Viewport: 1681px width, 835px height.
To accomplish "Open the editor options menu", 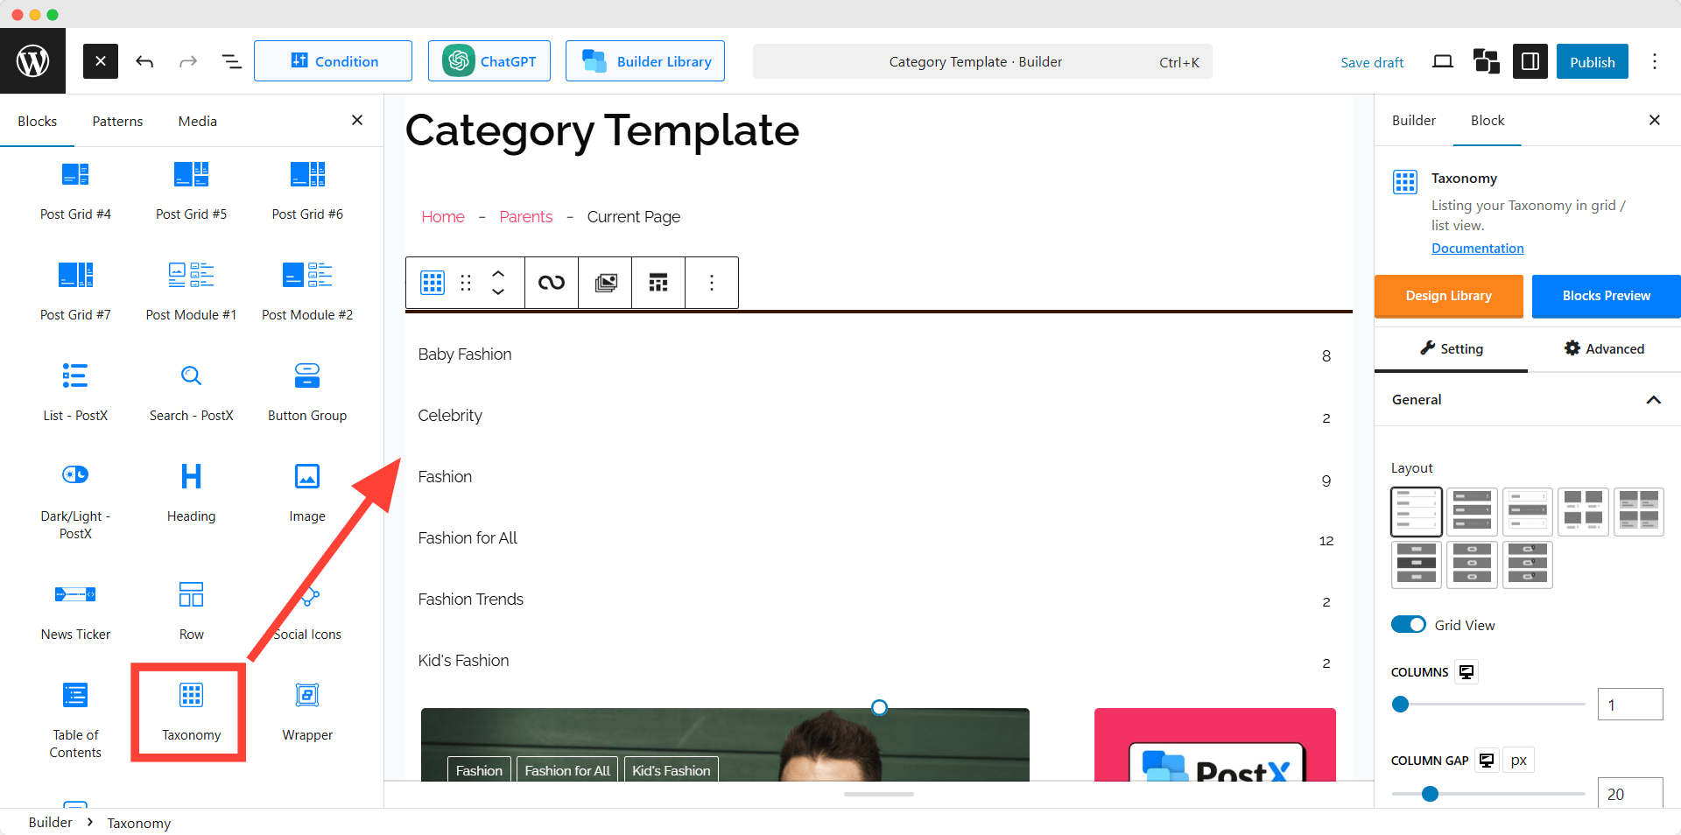I will (x=1655, y=61).
